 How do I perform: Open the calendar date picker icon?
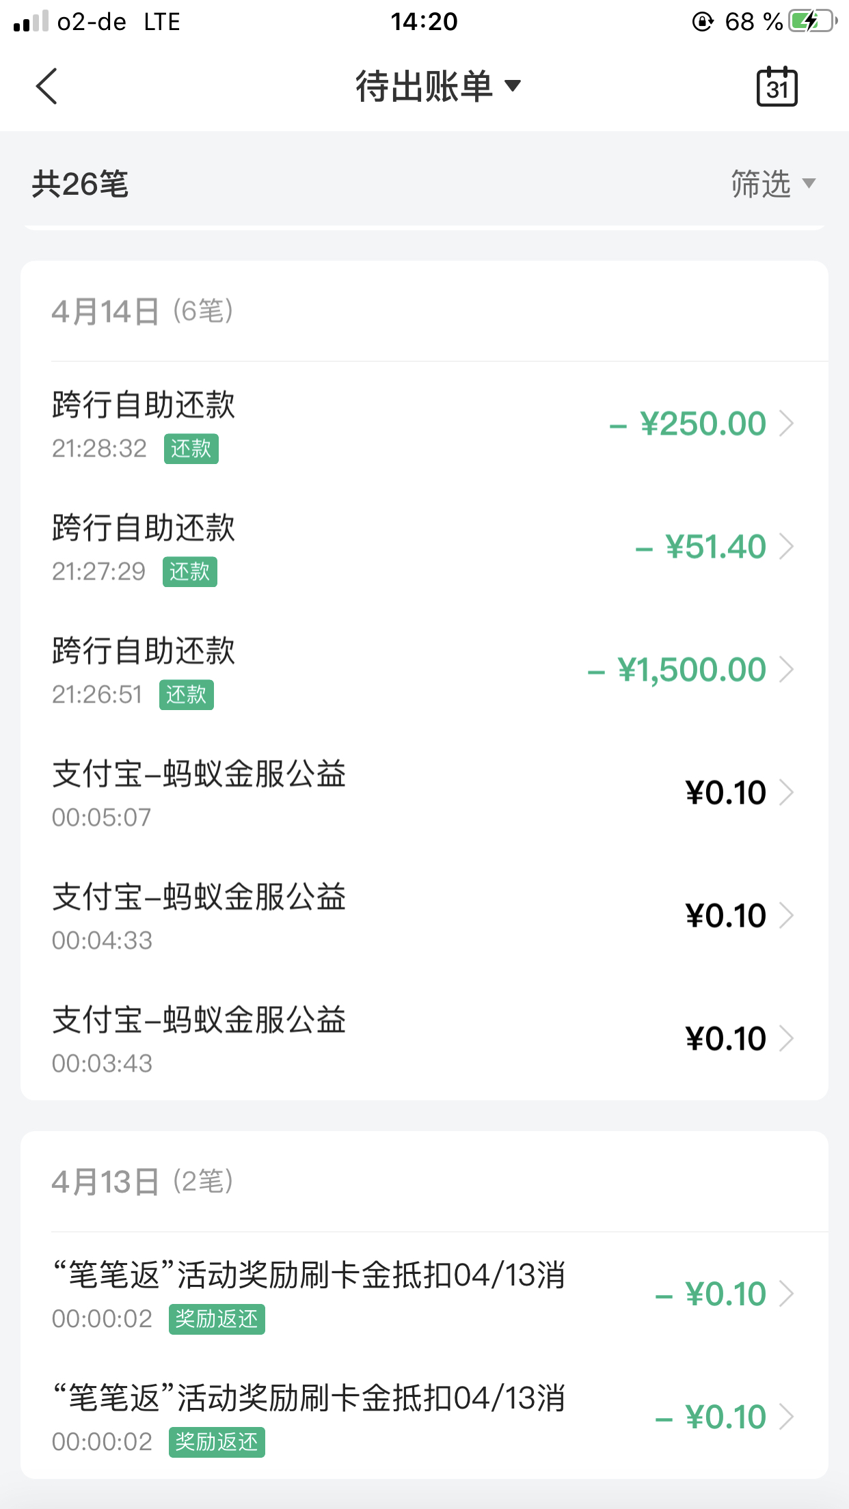[777, 87]
